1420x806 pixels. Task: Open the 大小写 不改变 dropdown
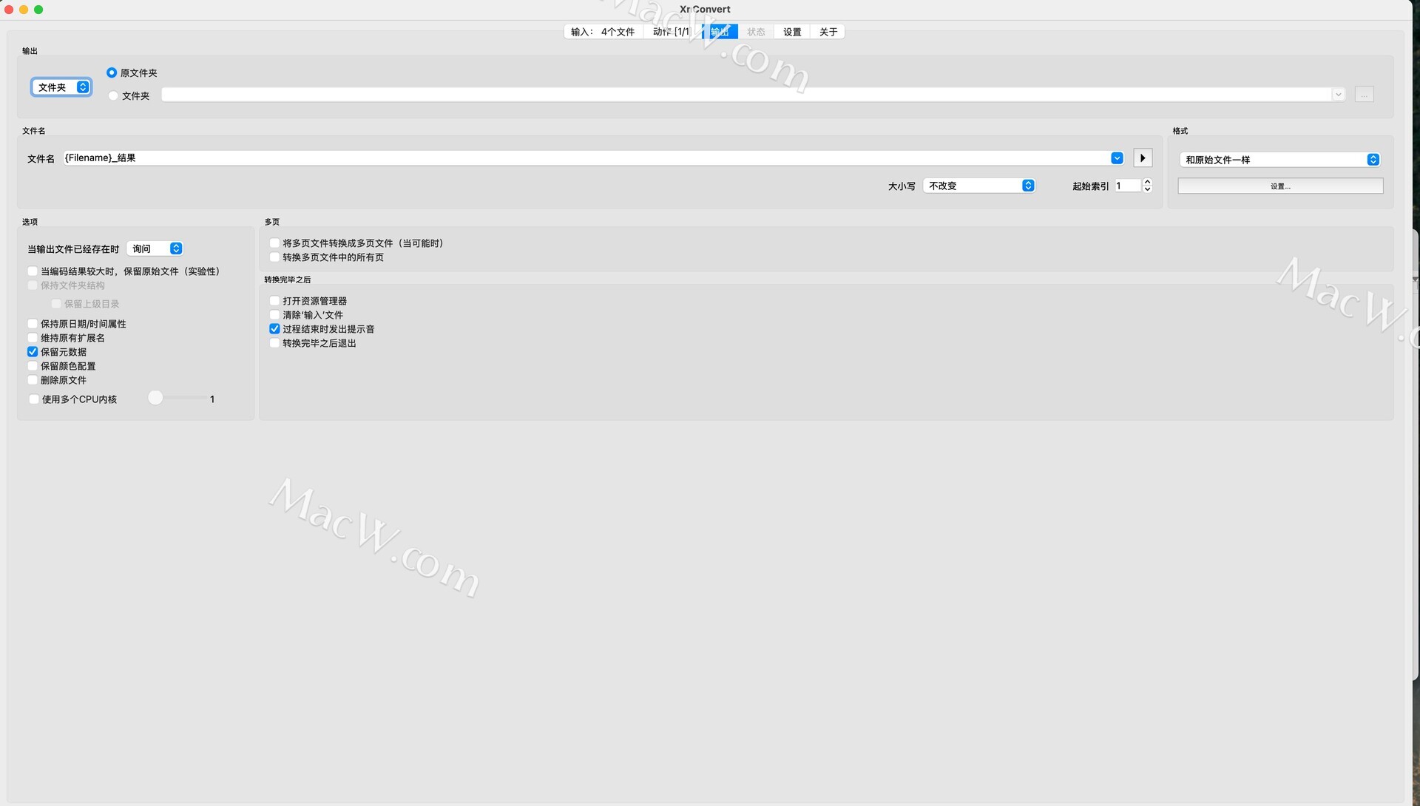point(979,186)
